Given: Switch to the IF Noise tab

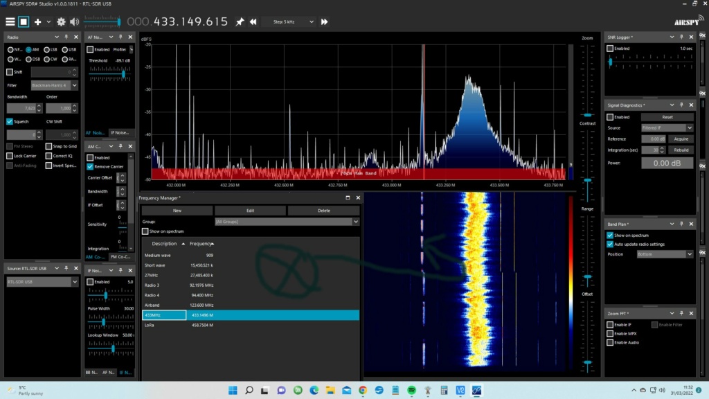Looking at the screenshot, I should tap(120, 132).
